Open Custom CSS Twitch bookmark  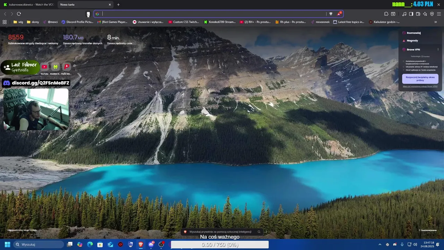tap(183, 22)
